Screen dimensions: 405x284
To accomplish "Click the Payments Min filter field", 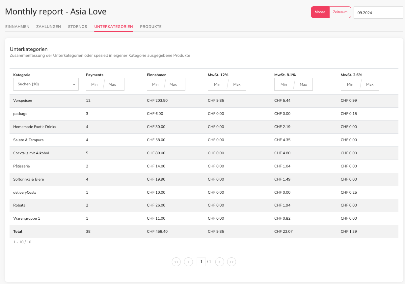I will pyautogui.click(x=95, y=84).
